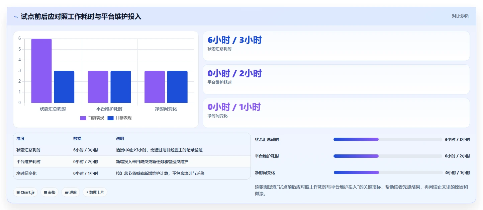Viewport: 483px width, 210px height.
Task: Click table cell 0小时 / 1小时
Action: click(86, 173)
